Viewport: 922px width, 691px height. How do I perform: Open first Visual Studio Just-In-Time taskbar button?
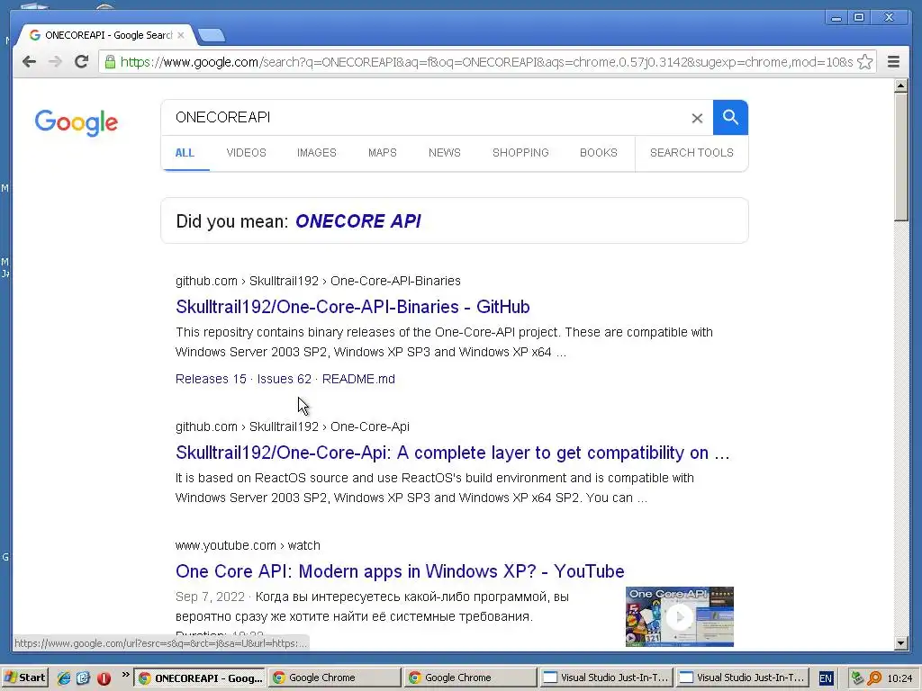pos(607,678)
